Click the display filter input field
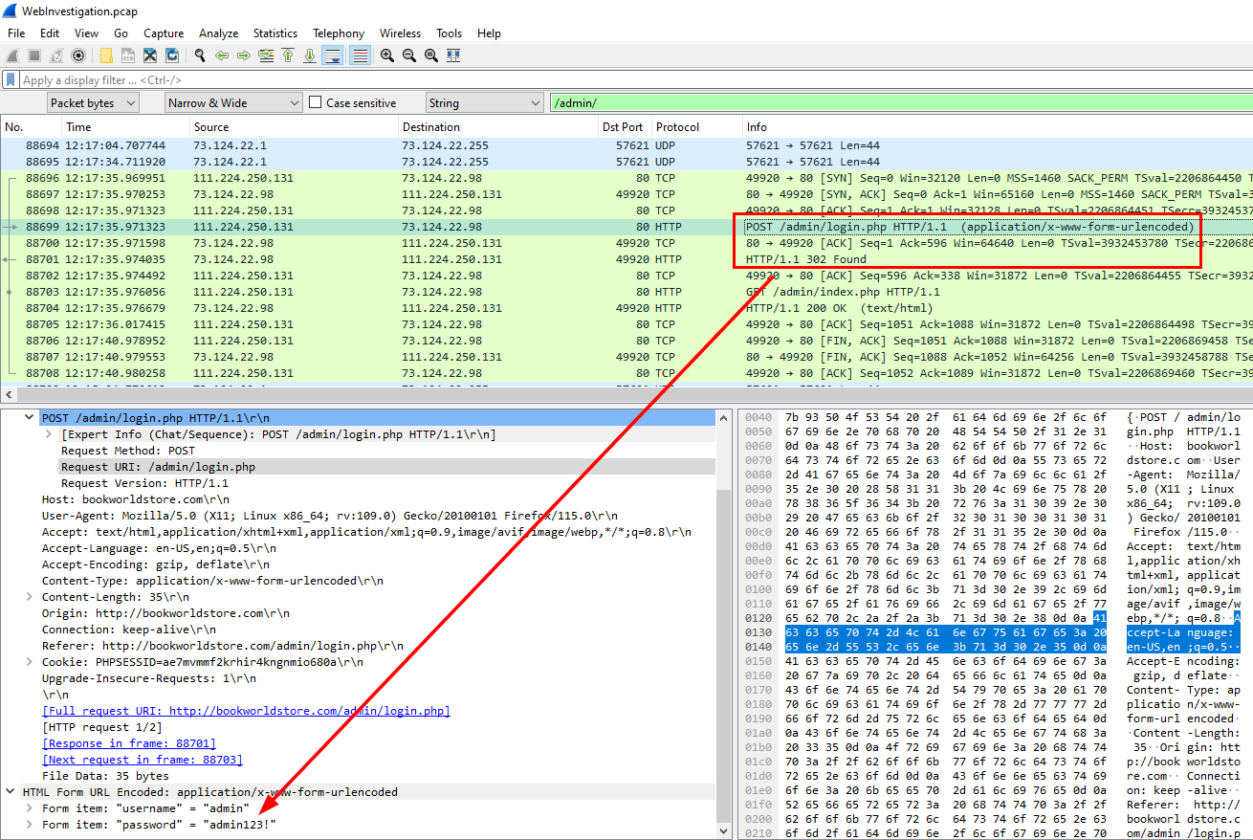 tap(574, 80)
